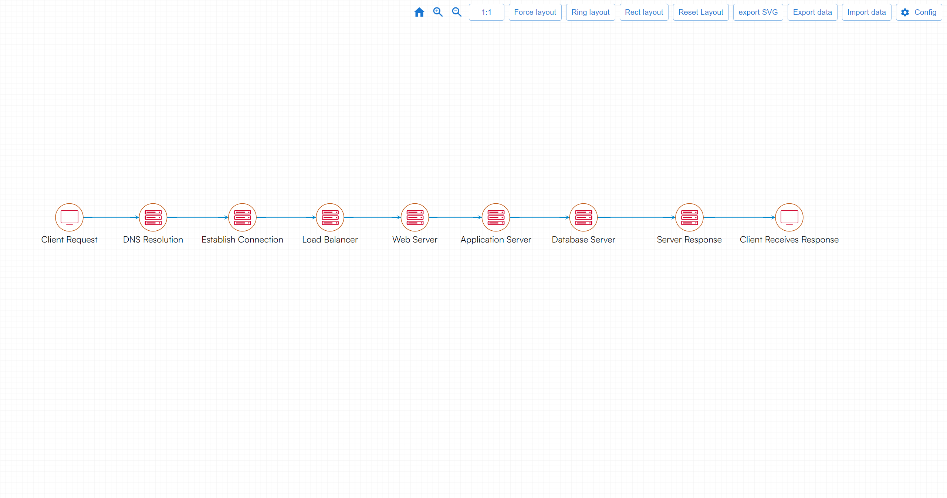Click the Establish Connection node icon
947x498 pixels.
(243, 217)
